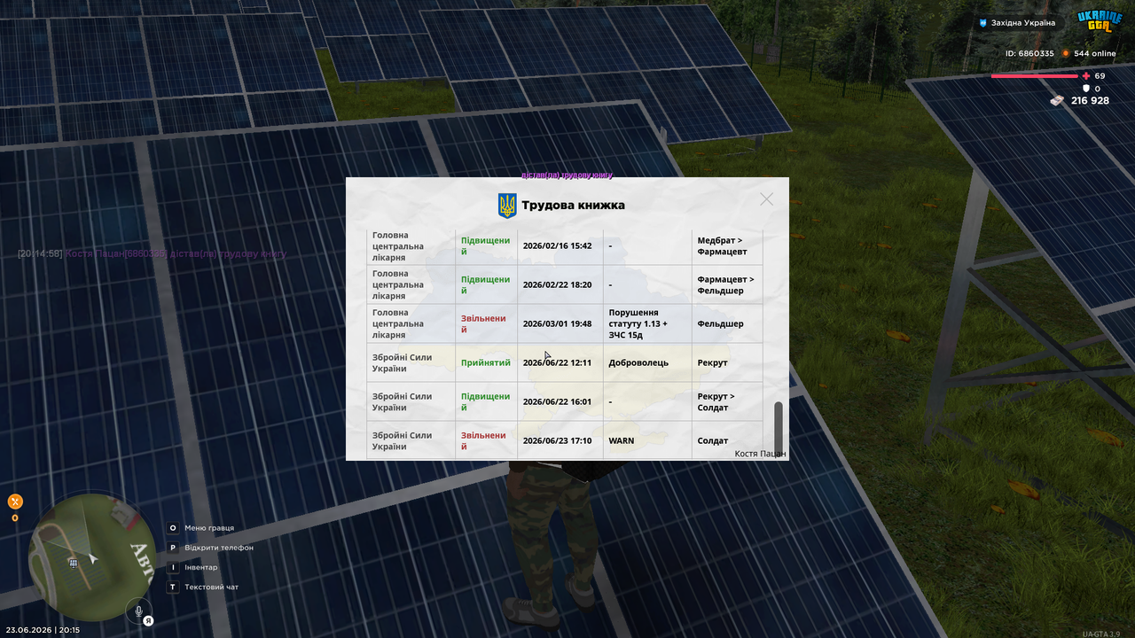Click the O key Меню гравця hint
Viewport: 1135px width, 638px height.
tap(200, 528)
